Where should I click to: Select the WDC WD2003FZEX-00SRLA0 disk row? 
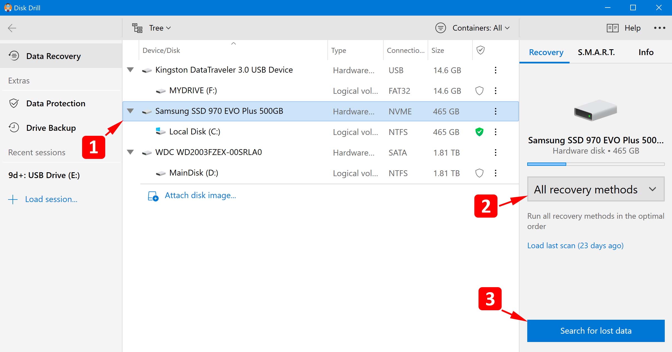point(321,152)
